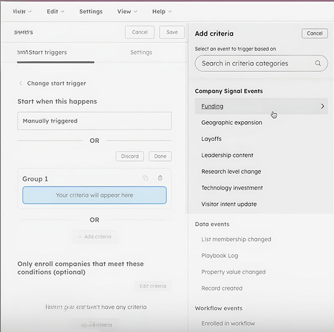
Task: Expand the Funding category chevron
Action: [x=322, y=106]
